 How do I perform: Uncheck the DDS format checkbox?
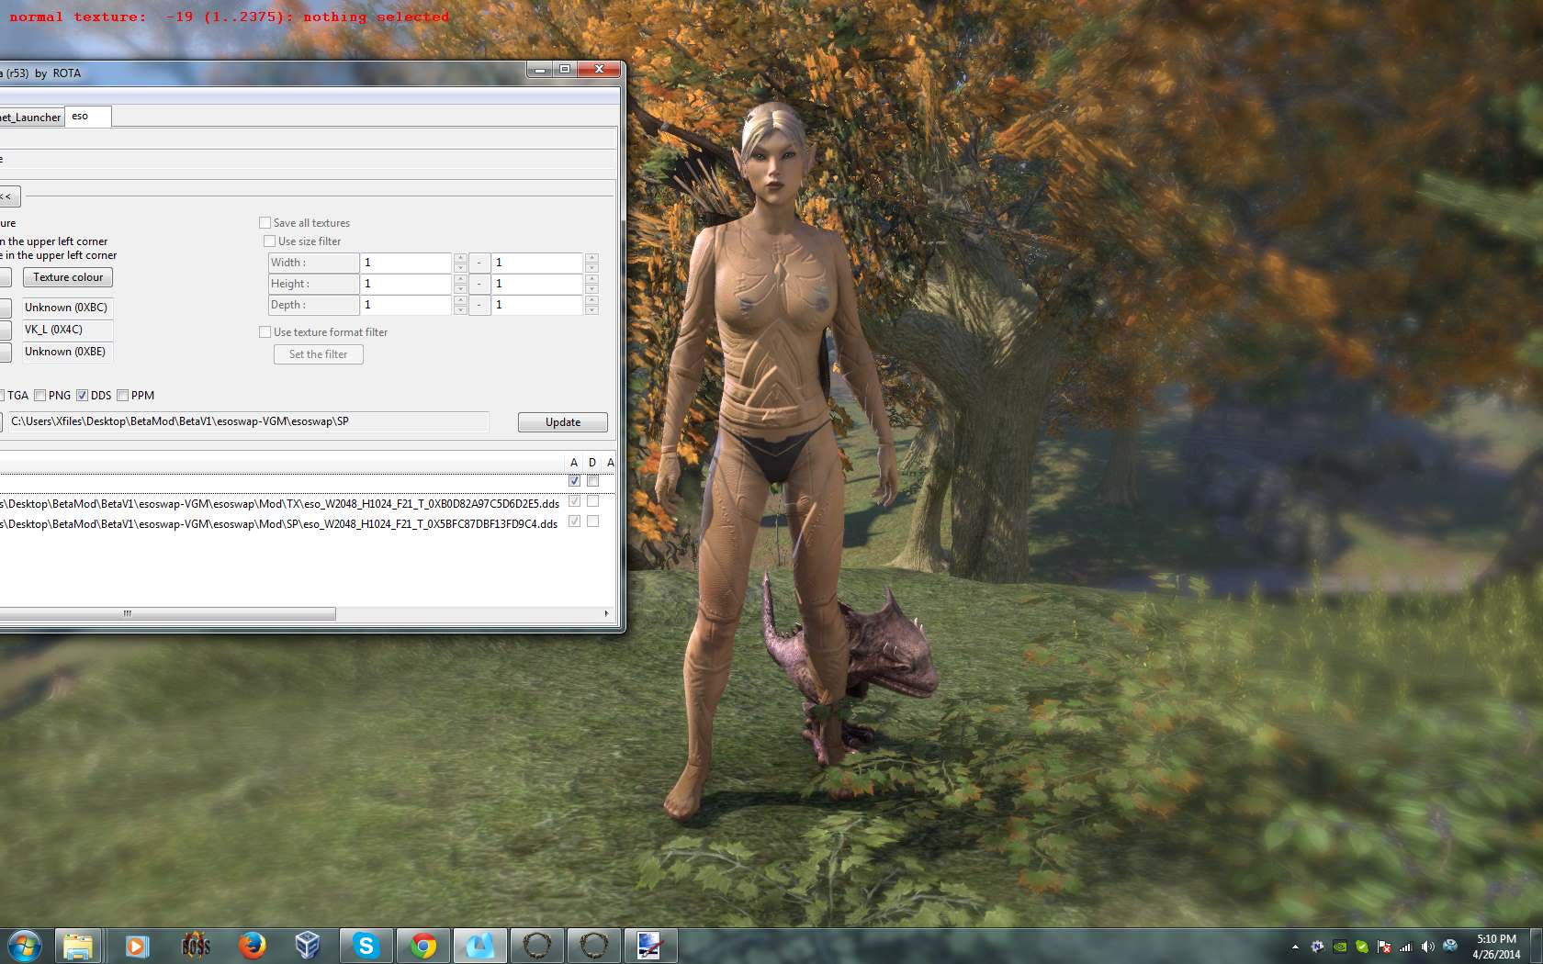pos(83,396)
